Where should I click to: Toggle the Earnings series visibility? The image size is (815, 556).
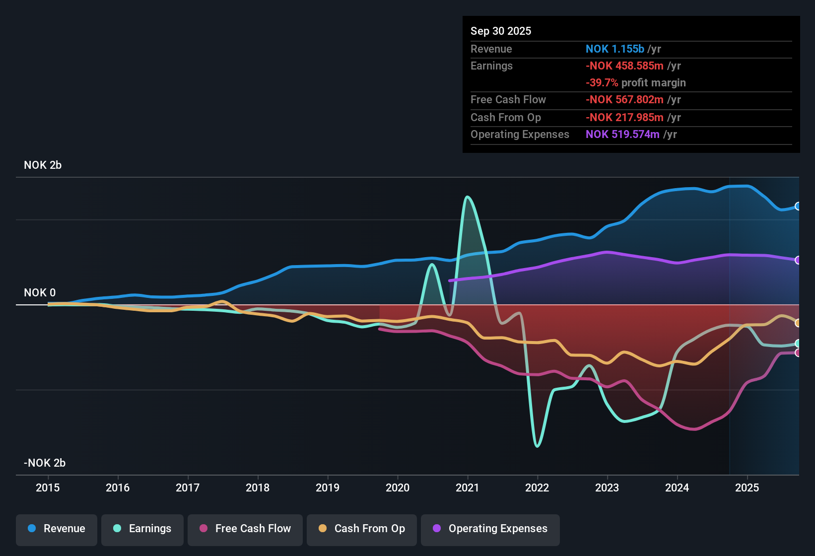(142, 529)
